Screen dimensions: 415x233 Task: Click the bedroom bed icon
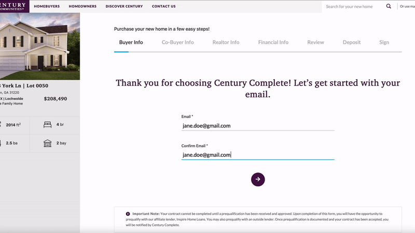(x=47, y=125)
